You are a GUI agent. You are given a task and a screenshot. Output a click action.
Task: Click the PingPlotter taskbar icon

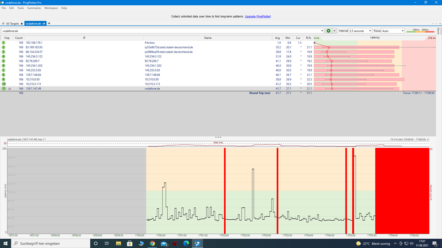coord(197,244)
